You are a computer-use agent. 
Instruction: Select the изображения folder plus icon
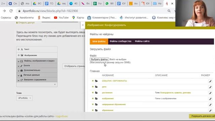93,98
